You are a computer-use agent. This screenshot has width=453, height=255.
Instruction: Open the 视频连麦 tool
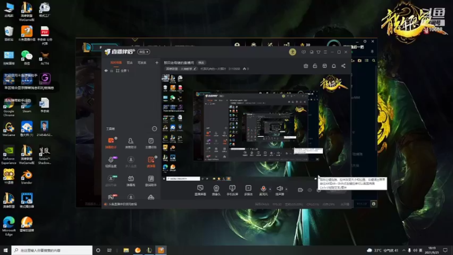click(x=111, y=162)
